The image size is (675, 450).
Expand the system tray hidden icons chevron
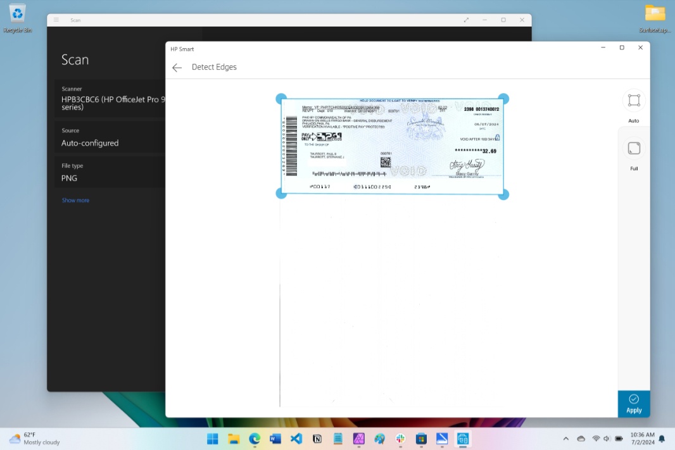(566, 439)
